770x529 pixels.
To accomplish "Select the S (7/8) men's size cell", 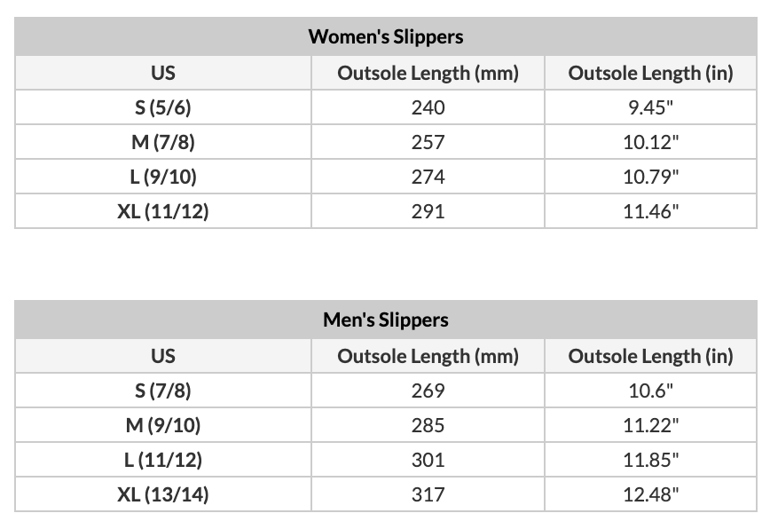I will (x=163, y=391).
